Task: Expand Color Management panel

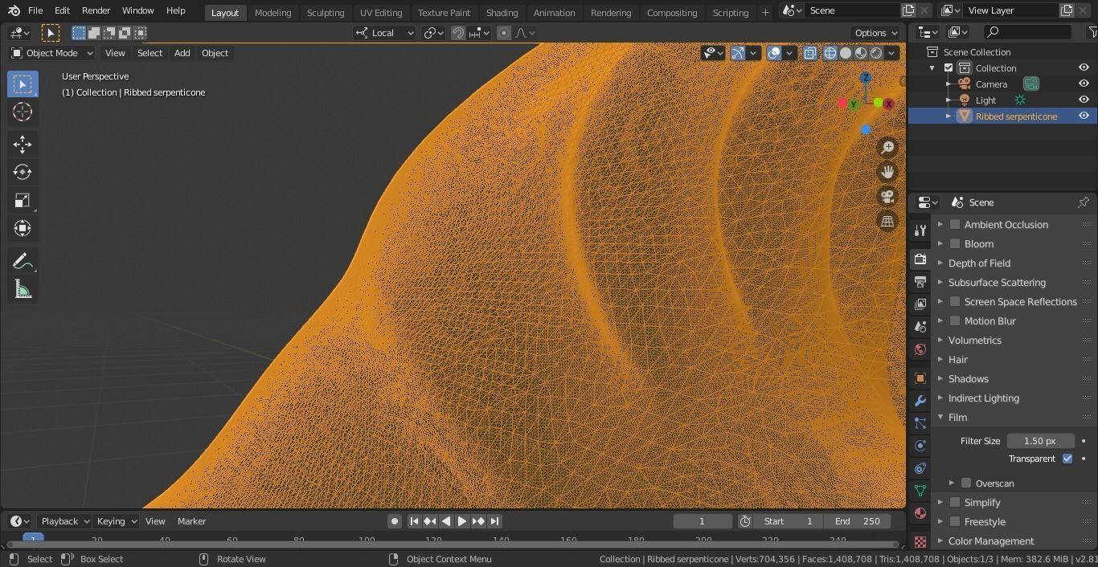Action: (940, 540)
